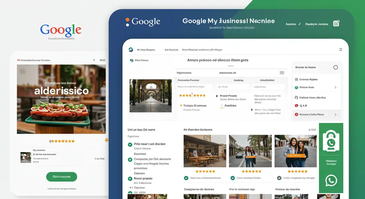Open the stone arcade walkway photo
This screenshot has width=365, height=199.
(x=151, y=96)
